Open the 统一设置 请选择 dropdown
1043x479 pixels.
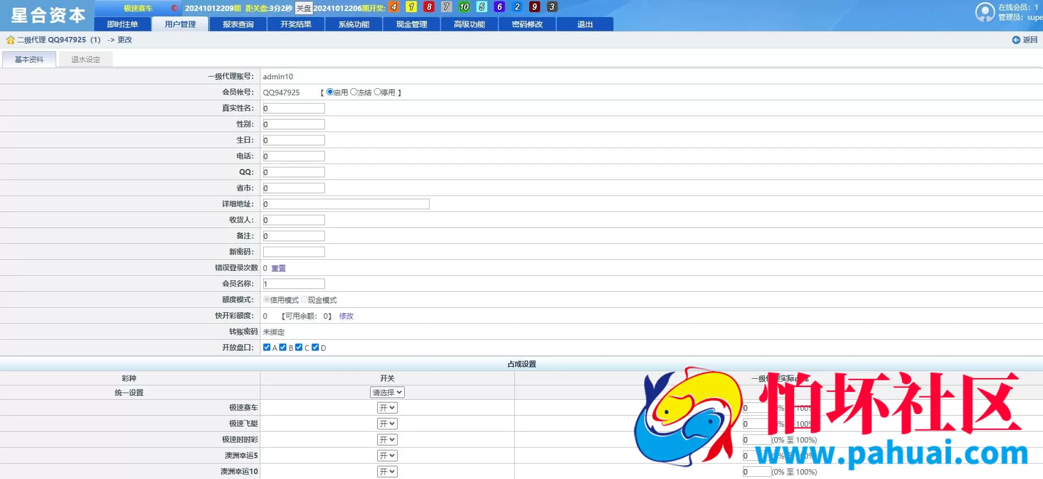pos(387,393)
